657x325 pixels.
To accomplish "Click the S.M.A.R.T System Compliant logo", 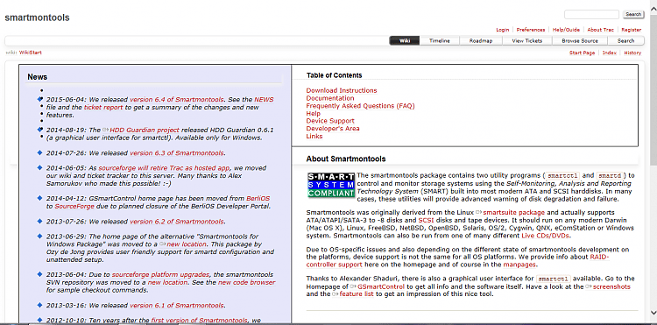I will coord(330,185).
